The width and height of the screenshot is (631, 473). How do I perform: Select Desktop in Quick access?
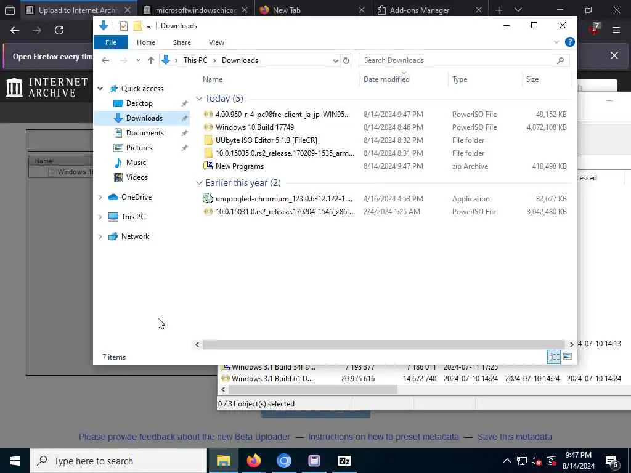tap(139, 103)
